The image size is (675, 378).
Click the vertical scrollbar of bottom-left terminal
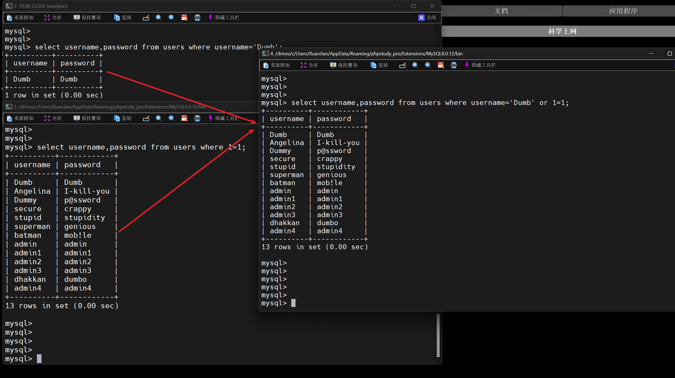click(x=438, y=336)
